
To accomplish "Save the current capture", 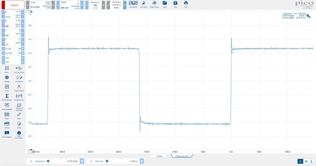I will pos(175,4).
